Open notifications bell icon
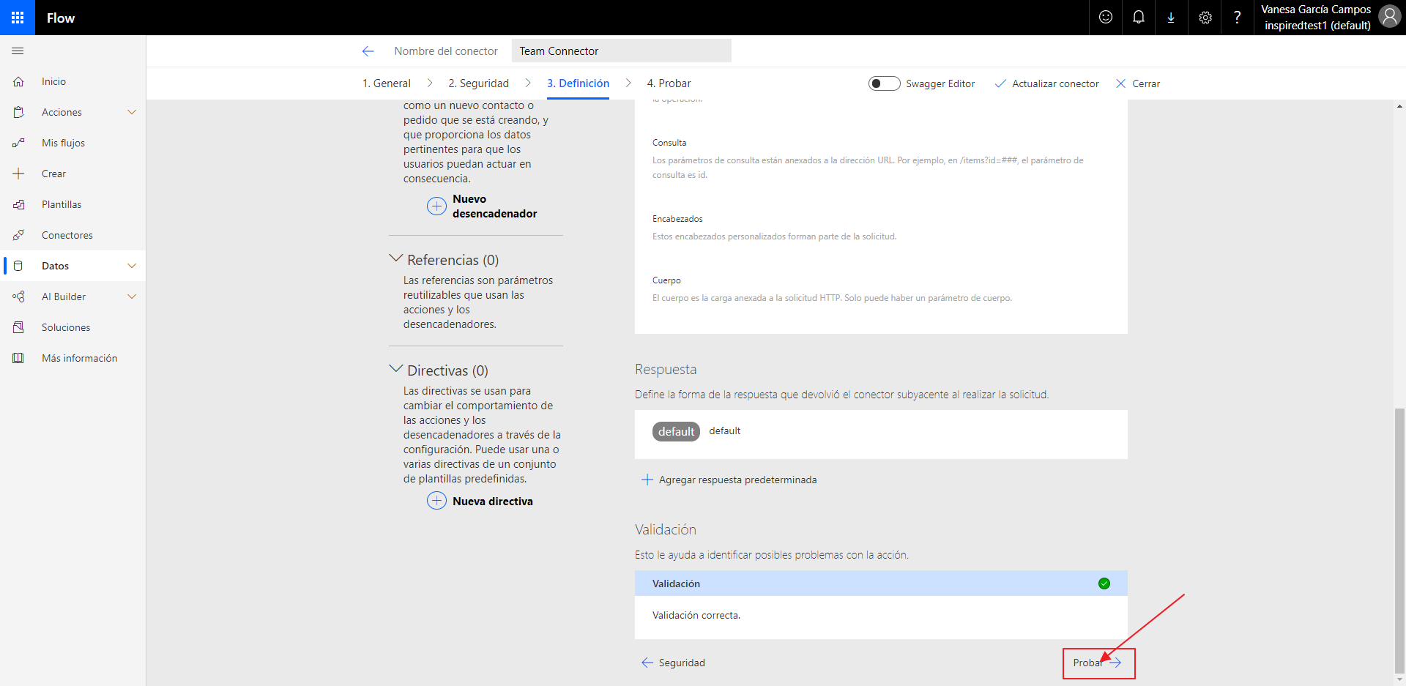The image size is (1406, 686). (x=1139, y=18)
